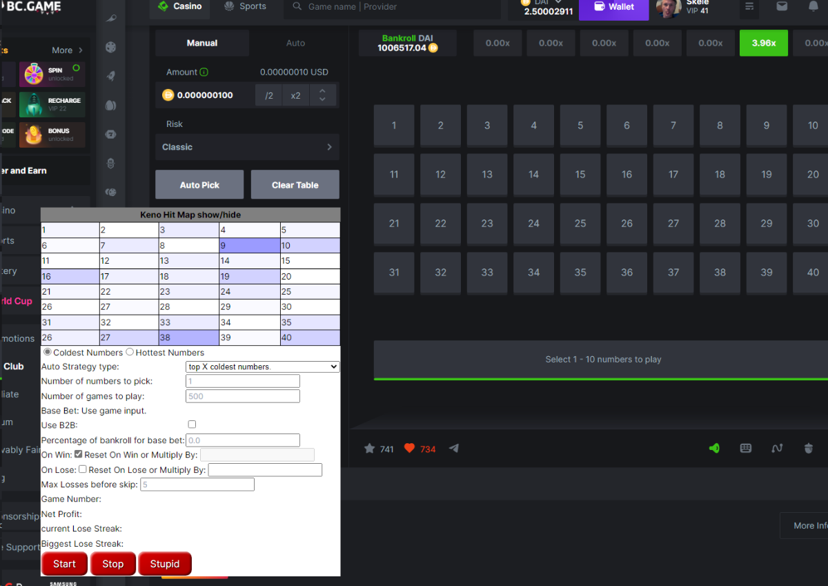Open the hotkeys keyboard icon
828x586 pixels.
point(746,448)
